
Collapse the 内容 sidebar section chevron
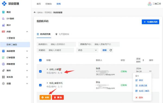tap(27, 32)
